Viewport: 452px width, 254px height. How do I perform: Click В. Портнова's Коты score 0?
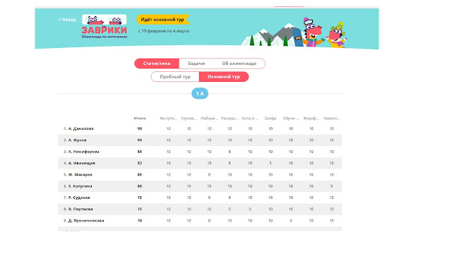click(250, 209)
